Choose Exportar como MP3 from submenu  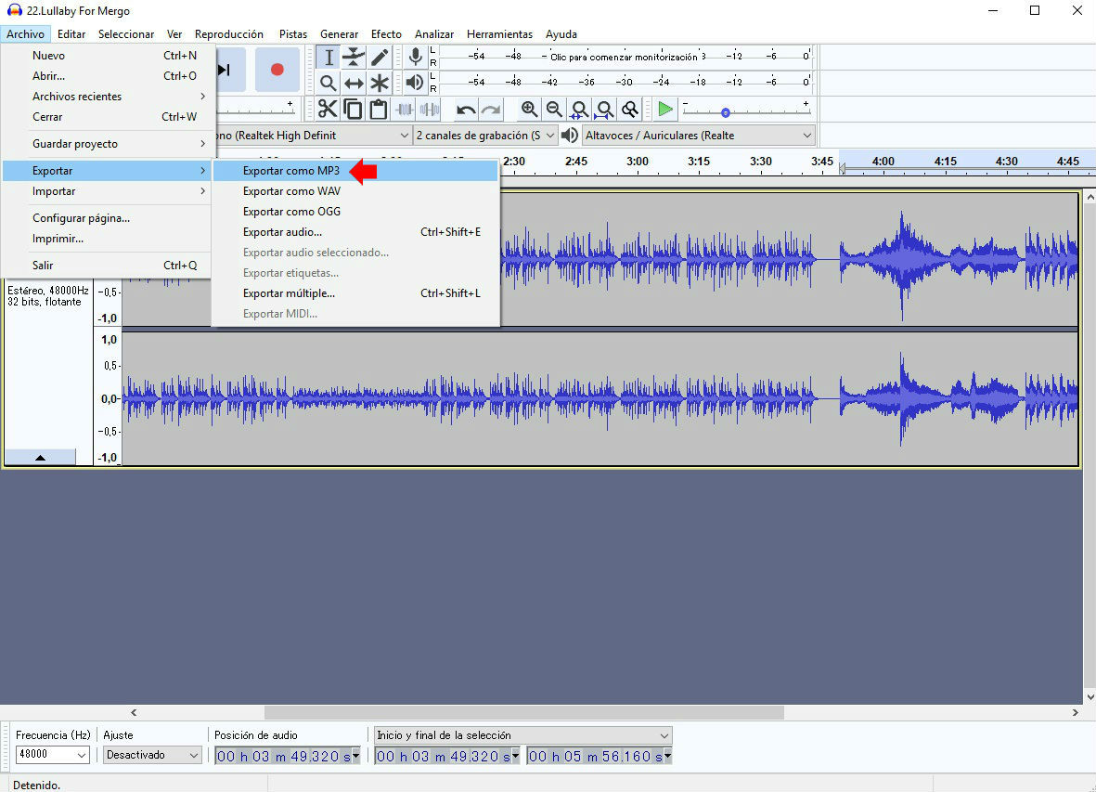[291, 171]
